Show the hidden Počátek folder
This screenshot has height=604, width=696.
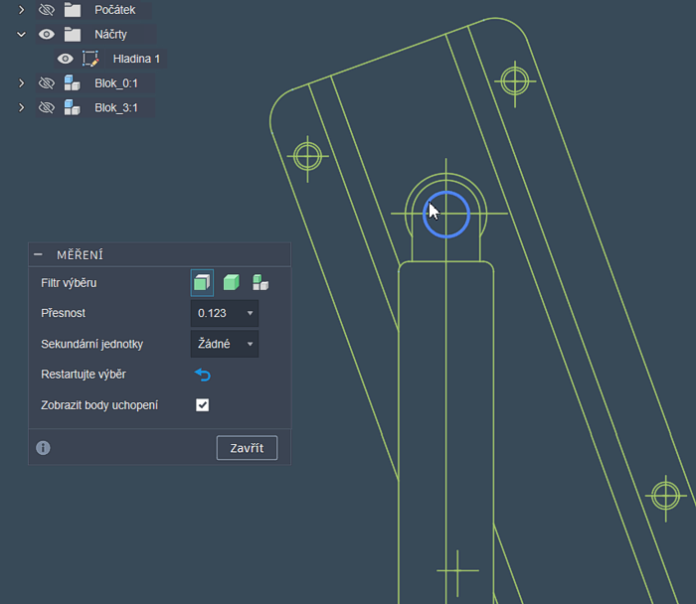(46, 10)
